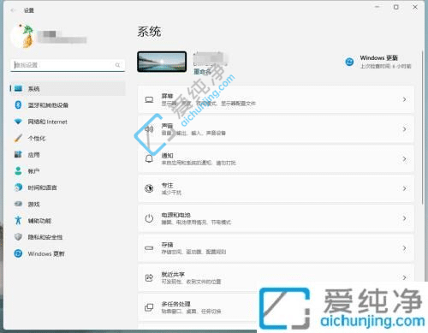Expand the 屏幕 row chevron
The image size is (428, 333).
coord(404,99)
